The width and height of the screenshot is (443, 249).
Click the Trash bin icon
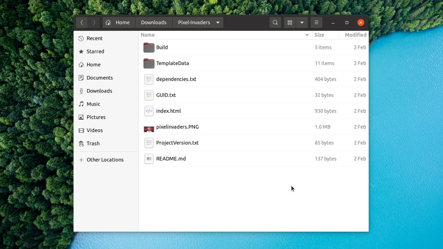pos(81,143)
